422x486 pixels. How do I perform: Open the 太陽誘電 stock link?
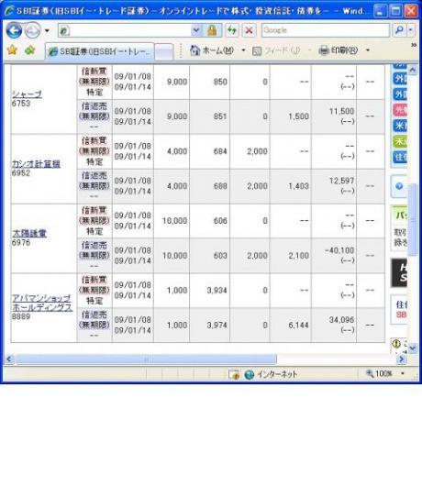coord(29,234)
